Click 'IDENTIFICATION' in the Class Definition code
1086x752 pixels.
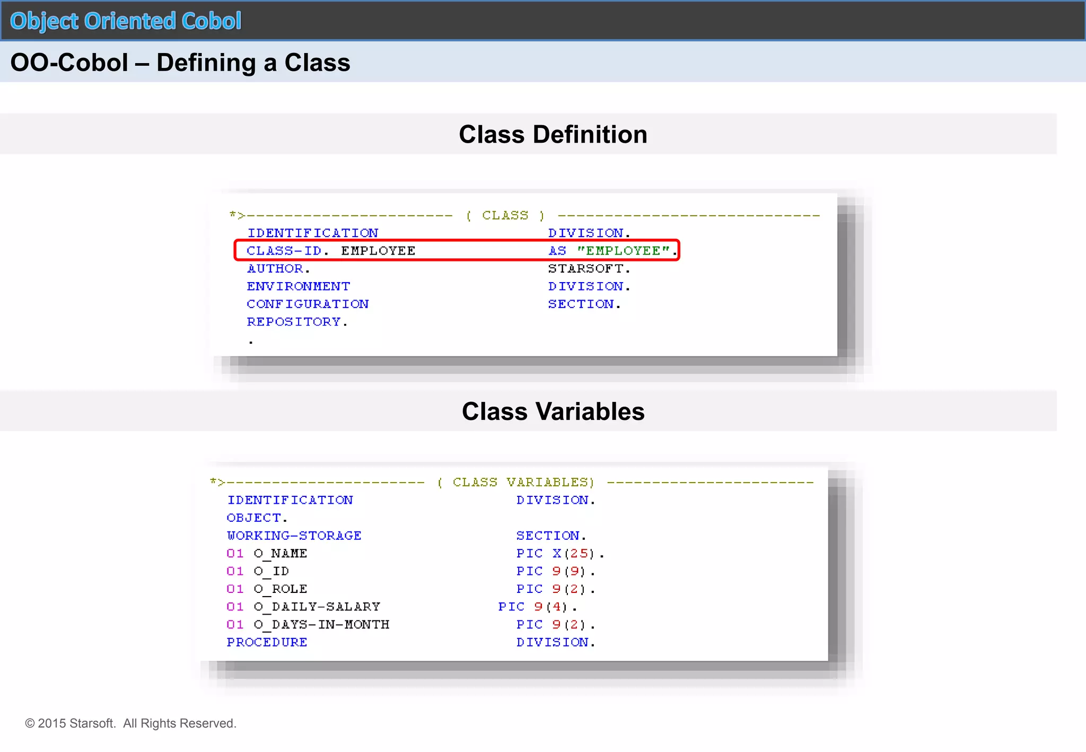coord(313,233)
